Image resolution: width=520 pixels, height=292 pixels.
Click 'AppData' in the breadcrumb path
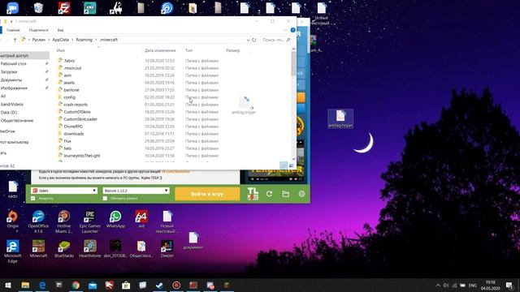point(61,40)
